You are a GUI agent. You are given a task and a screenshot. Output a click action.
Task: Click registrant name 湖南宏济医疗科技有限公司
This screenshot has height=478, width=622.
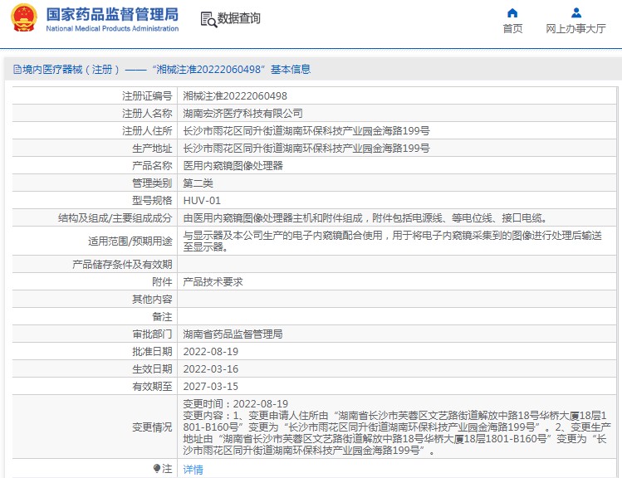(242, 114)
